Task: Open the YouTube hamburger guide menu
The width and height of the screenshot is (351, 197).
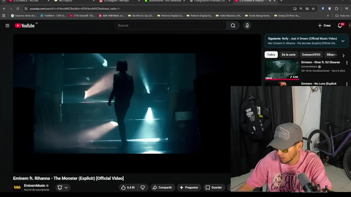Action: (x=7, y=25)
